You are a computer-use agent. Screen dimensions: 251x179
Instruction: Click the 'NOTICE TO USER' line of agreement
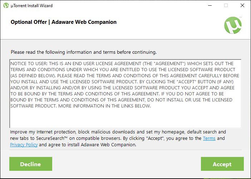[x=122, y=64]
